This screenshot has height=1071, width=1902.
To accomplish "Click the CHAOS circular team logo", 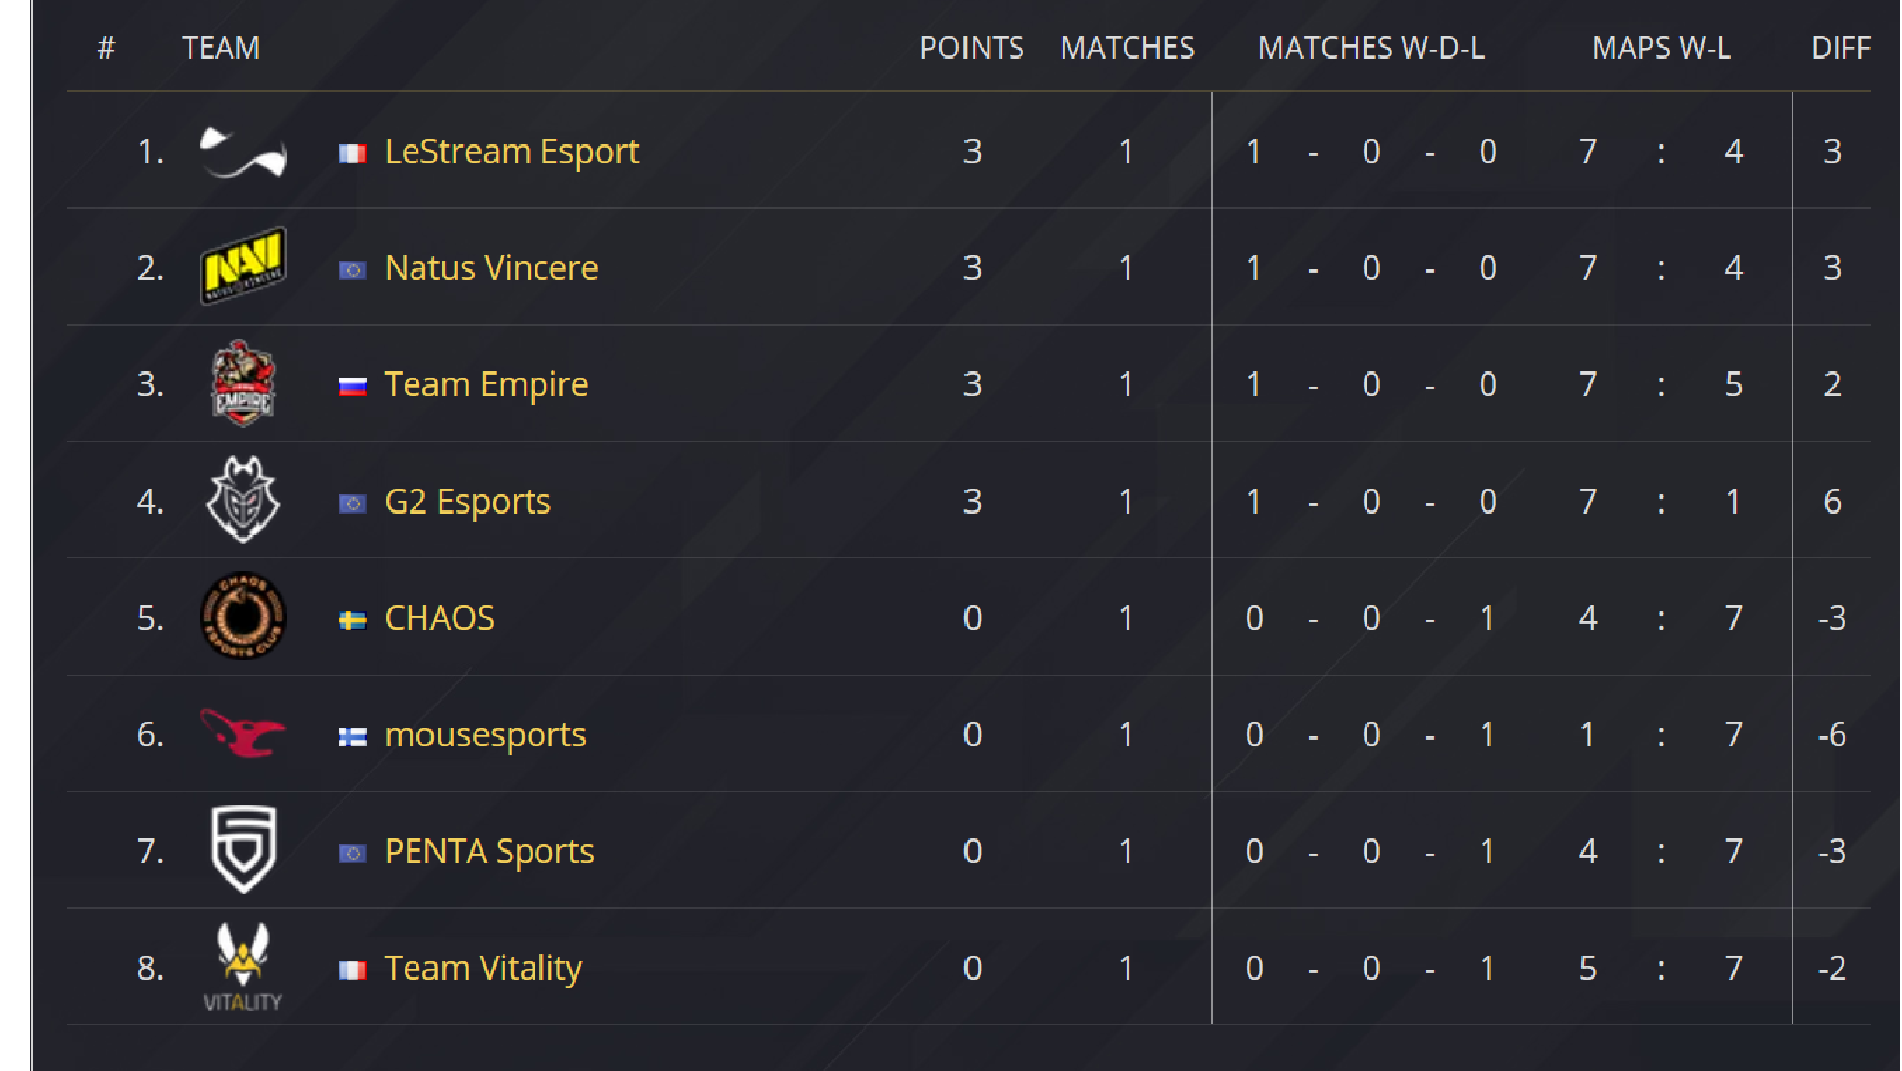I will (x=243, y=616).
